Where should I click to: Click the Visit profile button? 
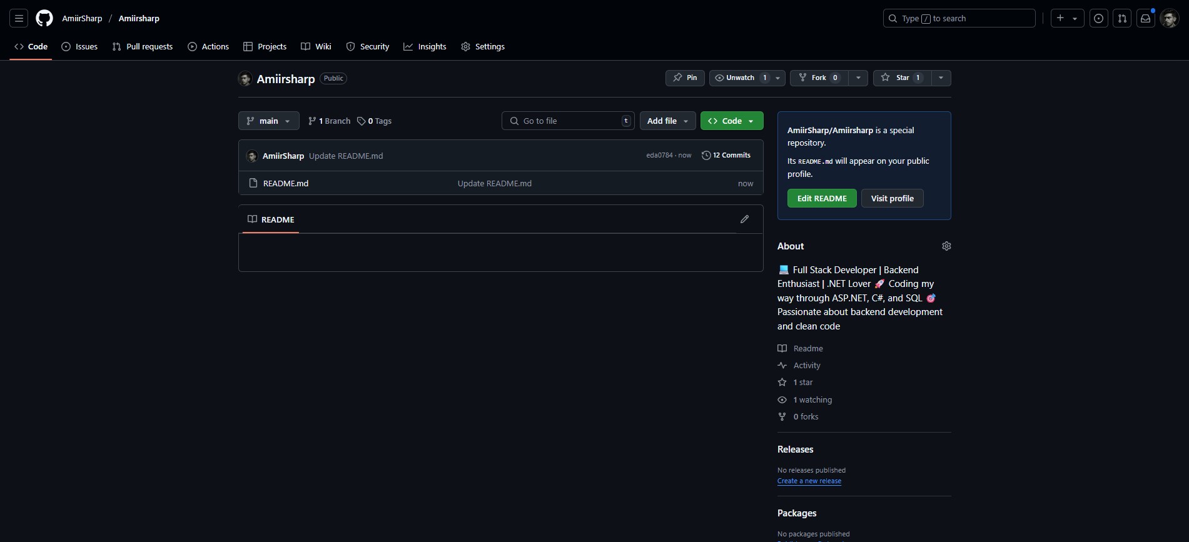pos(892,199)
